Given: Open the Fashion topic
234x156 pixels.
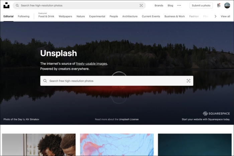Looking at the screenshot, I should (194, 16).
